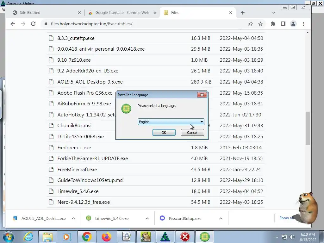This screenshot has height=243, width=324.
Task: Show hidden system tray icons arrow
Action: (277, 237)
